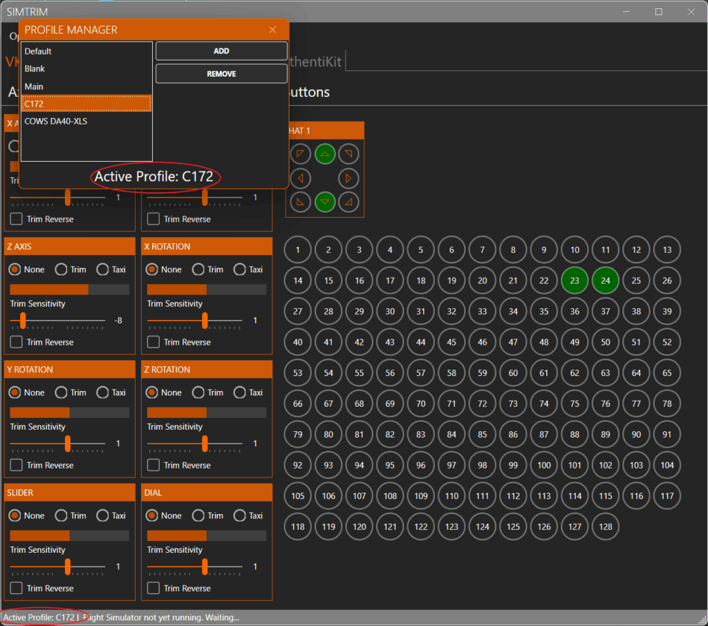This screenshot has width=708, height=626.
Task: Select the Default profile in the list
Action: [38, 51]
